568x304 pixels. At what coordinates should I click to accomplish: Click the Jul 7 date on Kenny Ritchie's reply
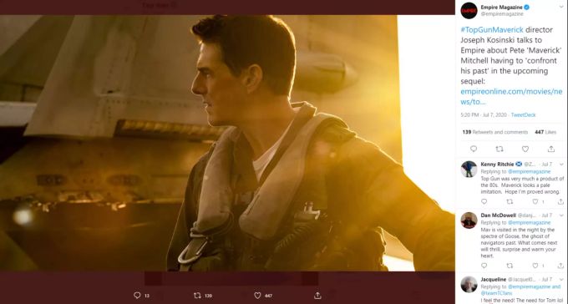pos(546,165)
